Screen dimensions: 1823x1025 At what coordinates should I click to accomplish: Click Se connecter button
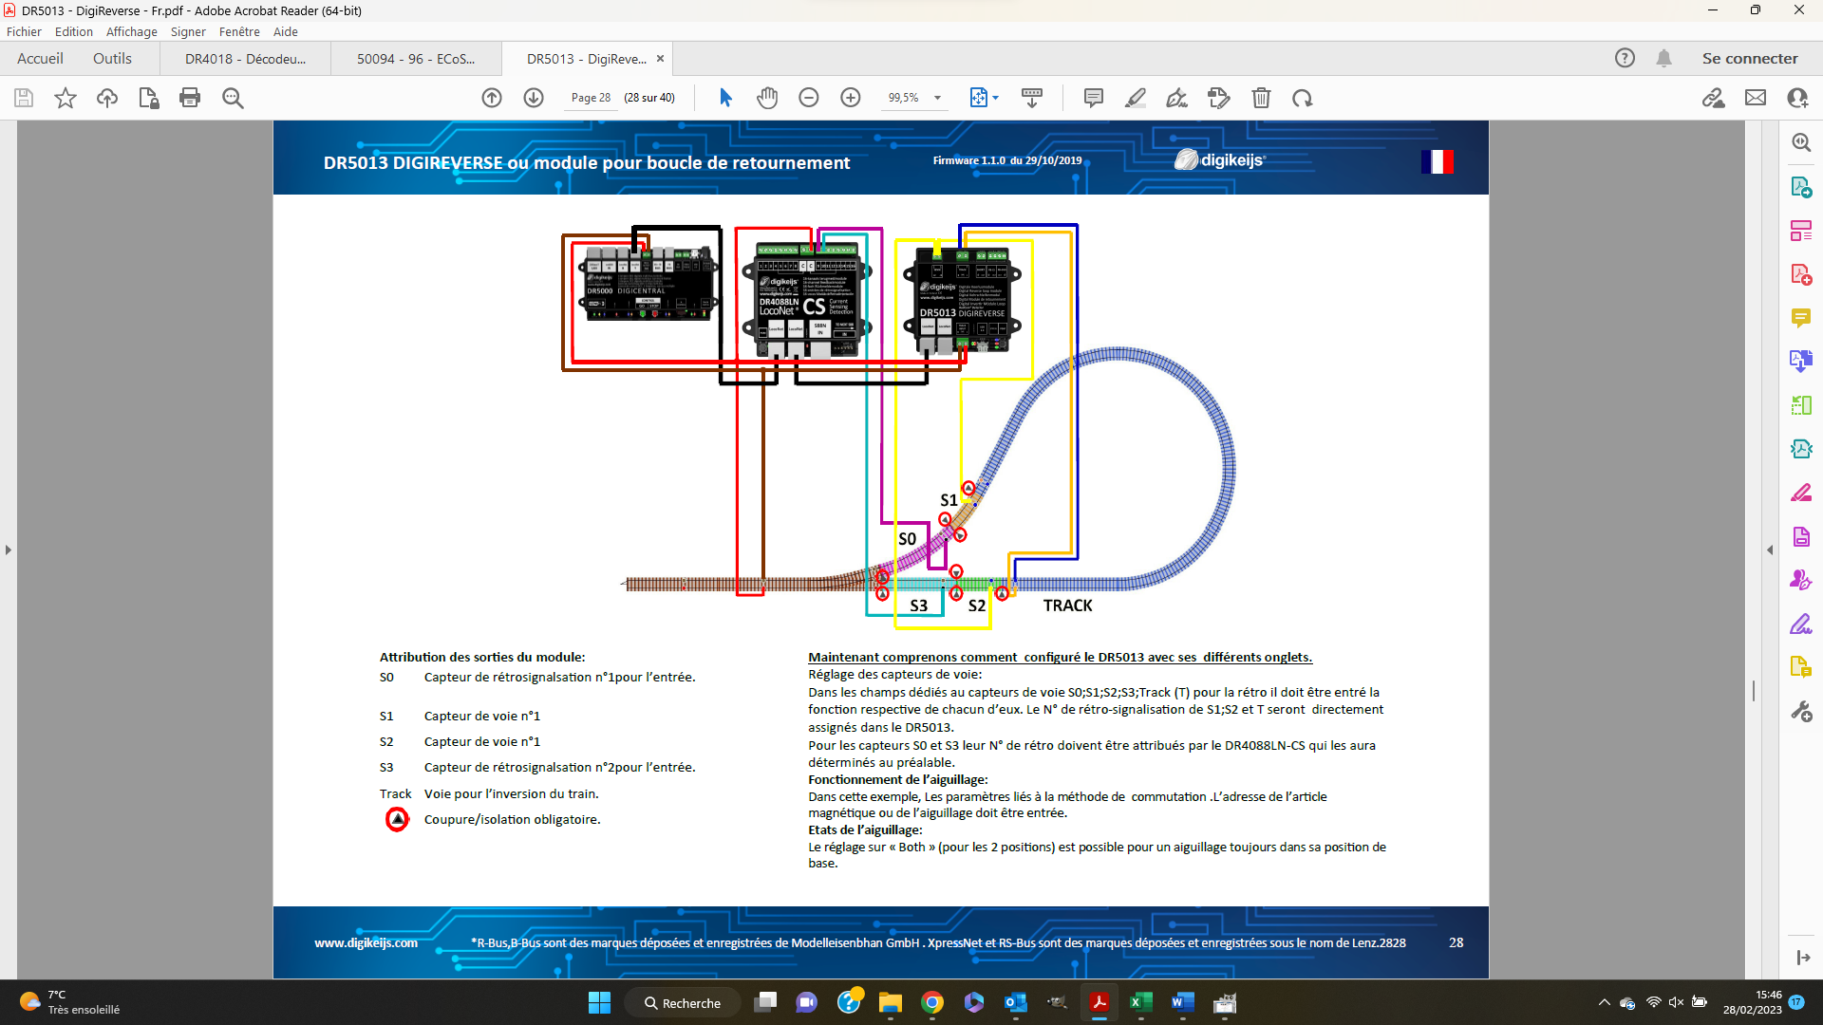pyautogui.click(x=1750, y=59)
